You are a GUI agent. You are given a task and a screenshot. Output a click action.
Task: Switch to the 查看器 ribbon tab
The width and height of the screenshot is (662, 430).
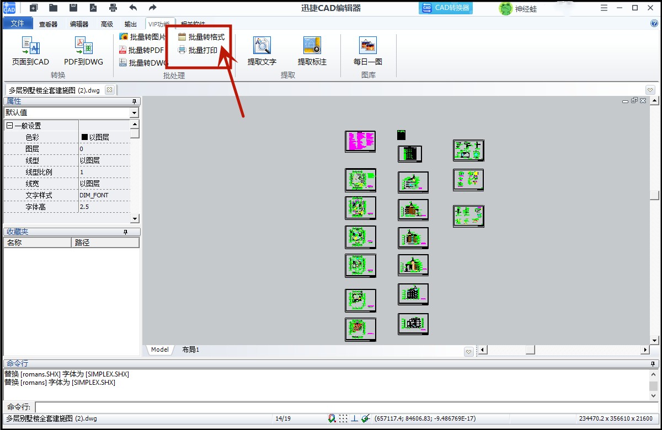click(x=48, y=24)
